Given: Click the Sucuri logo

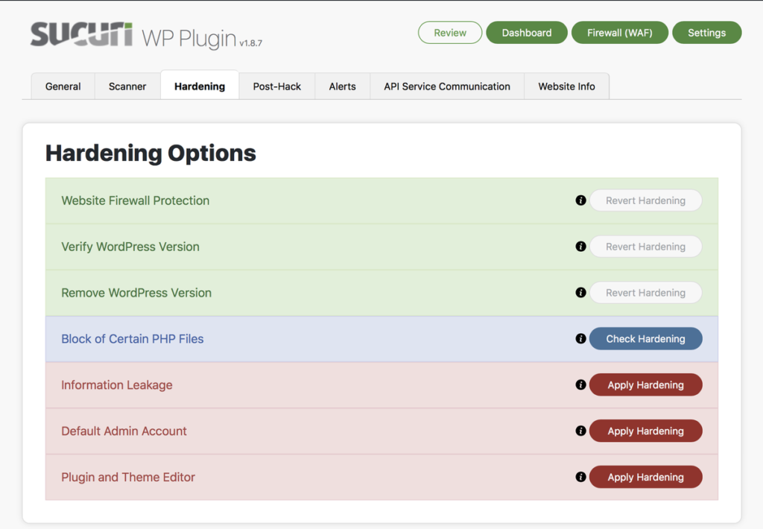Looking at the screenshot, I should pos(80,33).
